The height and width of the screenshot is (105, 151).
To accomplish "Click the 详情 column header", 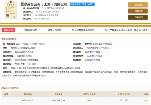I will [146, 94].
